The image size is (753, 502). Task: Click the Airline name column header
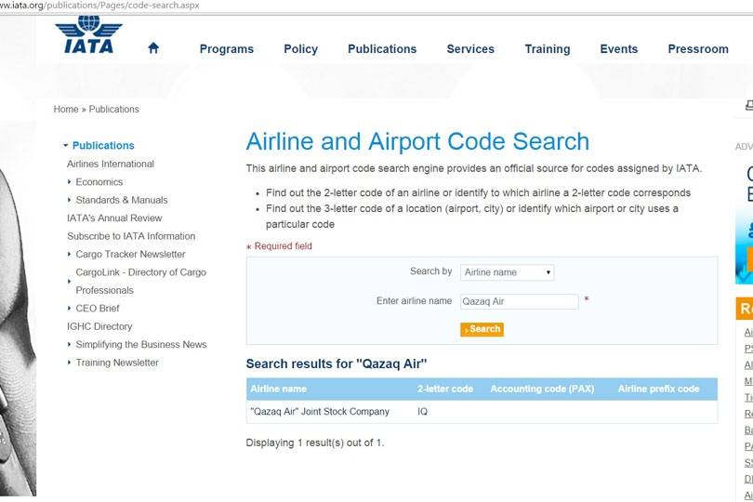(x=278, y=389)
